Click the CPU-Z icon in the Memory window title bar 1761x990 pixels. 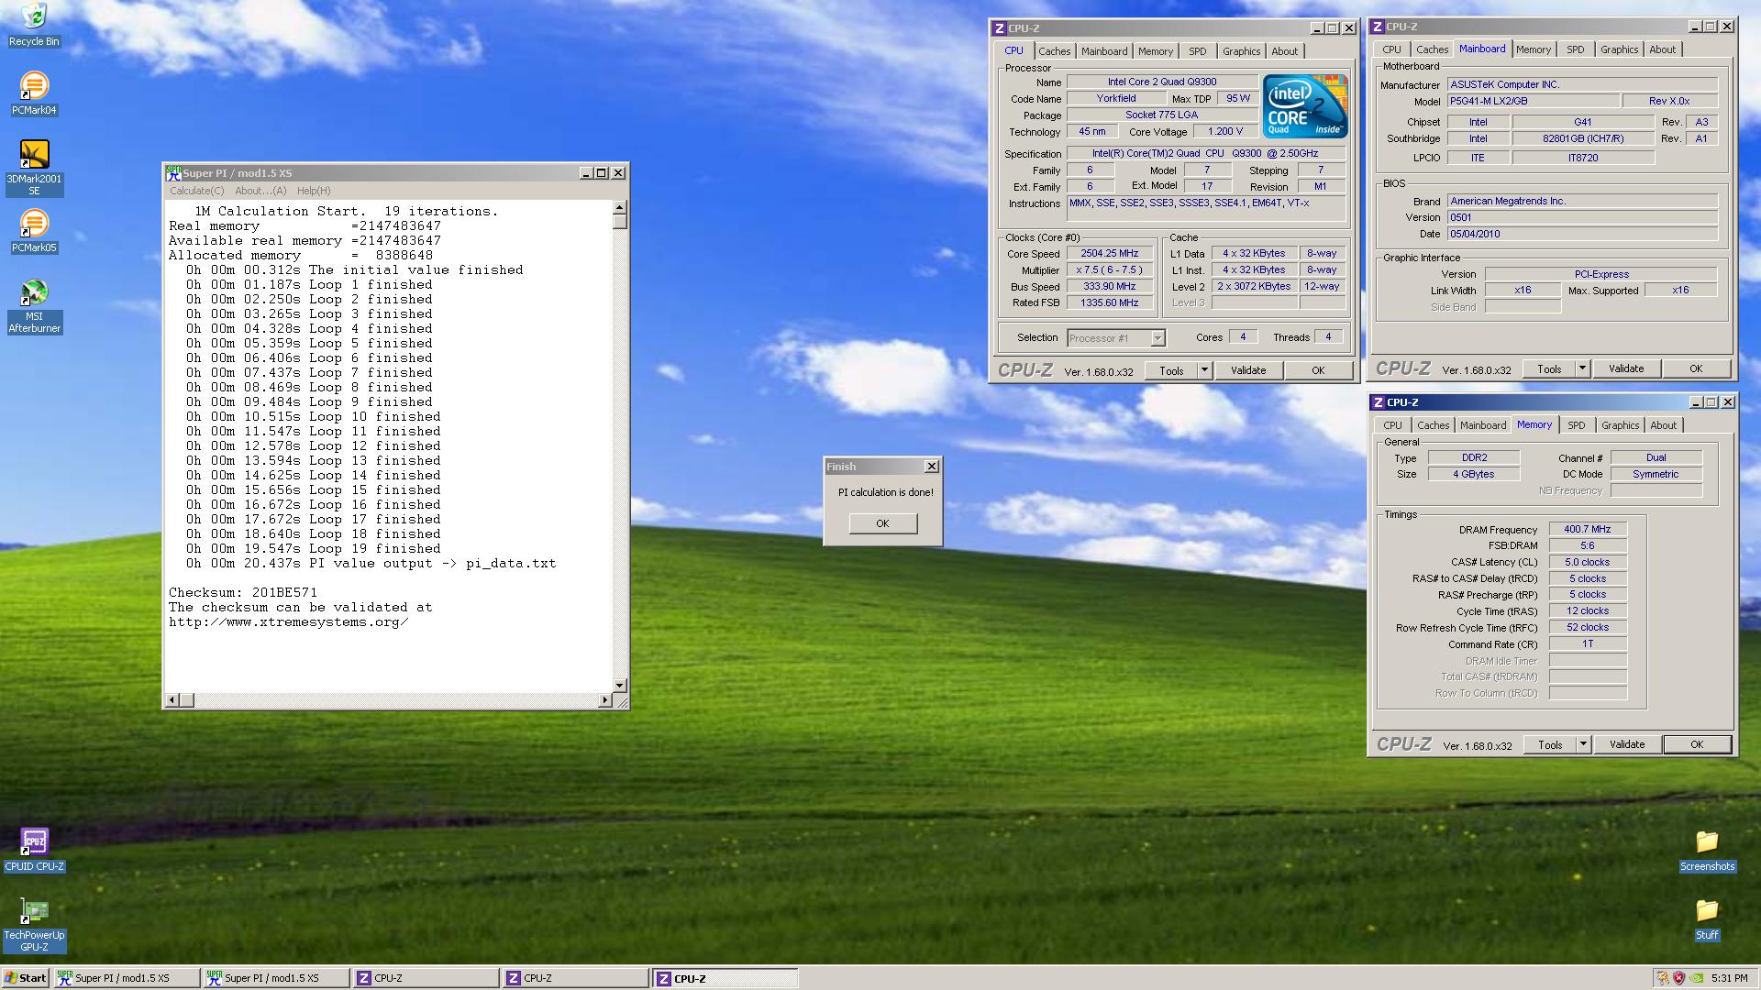[x=1378, y=402]
